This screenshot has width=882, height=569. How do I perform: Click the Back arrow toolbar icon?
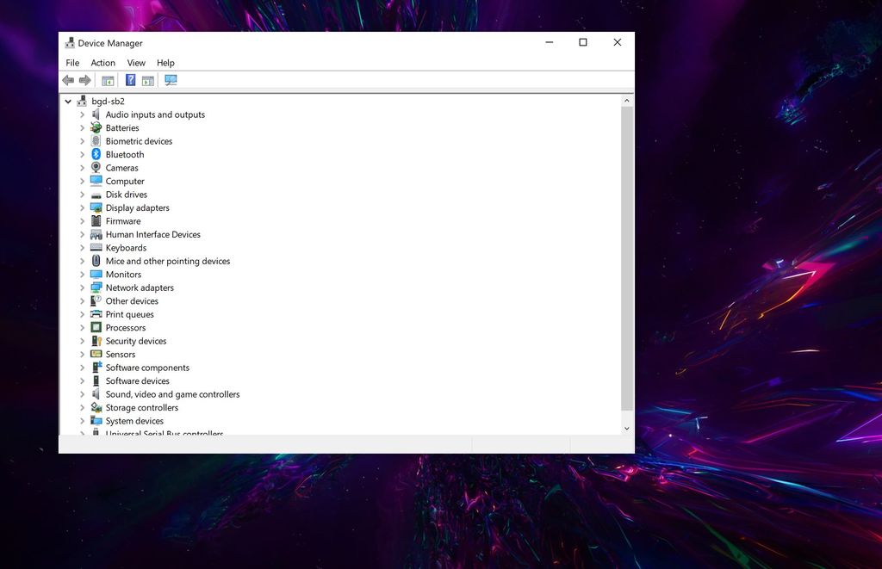click(68, 80)
